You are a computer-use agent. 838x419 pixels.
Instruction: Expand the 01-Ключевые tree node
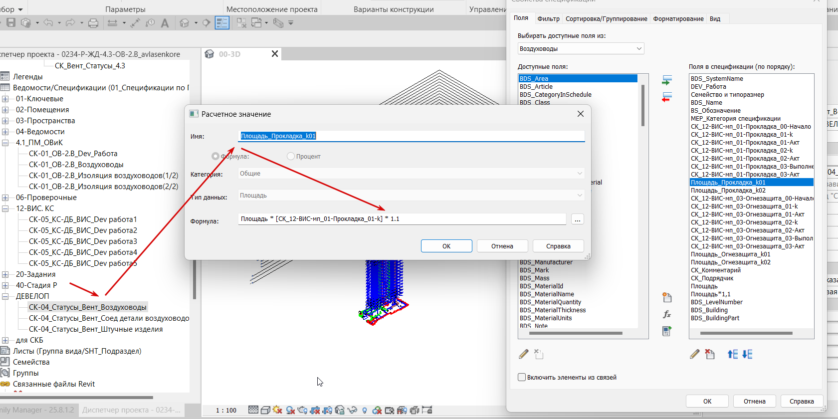pyautogui.click(x=5, y=99)
